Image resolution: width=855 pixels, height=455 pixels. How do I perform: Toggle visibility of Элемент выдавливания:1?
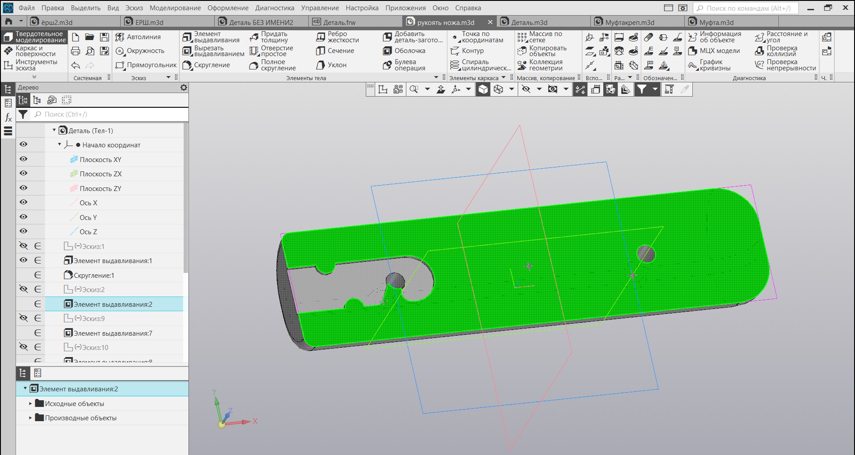pyautogui.click(x=24, y=260)
